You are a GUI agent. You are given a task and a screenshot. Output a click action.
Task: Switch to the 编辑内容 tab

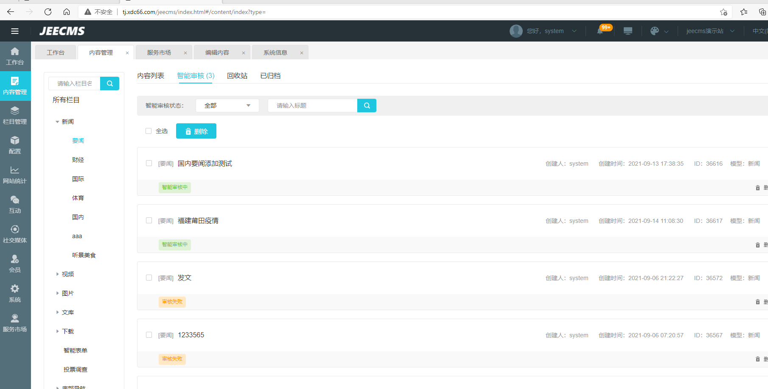click(x=217, y=53)
